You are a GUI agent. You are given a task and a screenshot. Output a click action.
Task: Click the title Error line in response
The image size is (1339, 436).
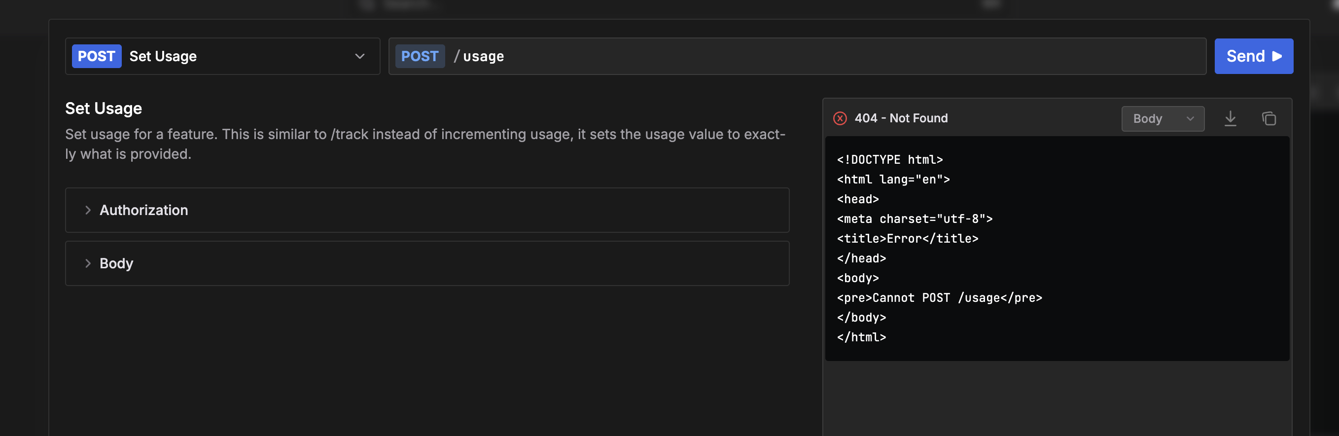(907, 238)
